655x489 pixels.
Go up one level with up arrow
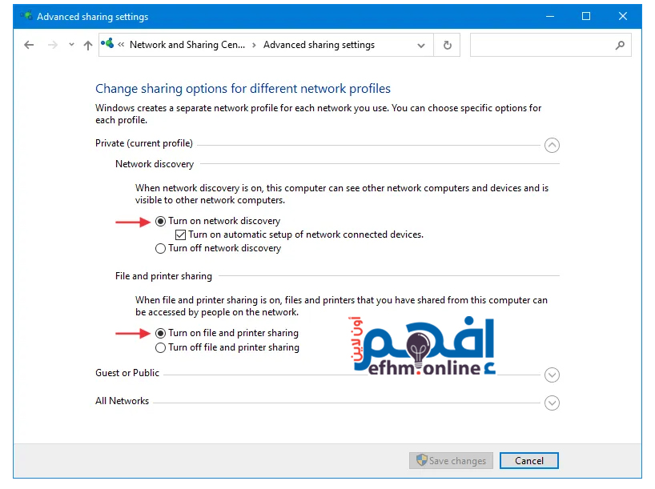click(x=88, y=45)
